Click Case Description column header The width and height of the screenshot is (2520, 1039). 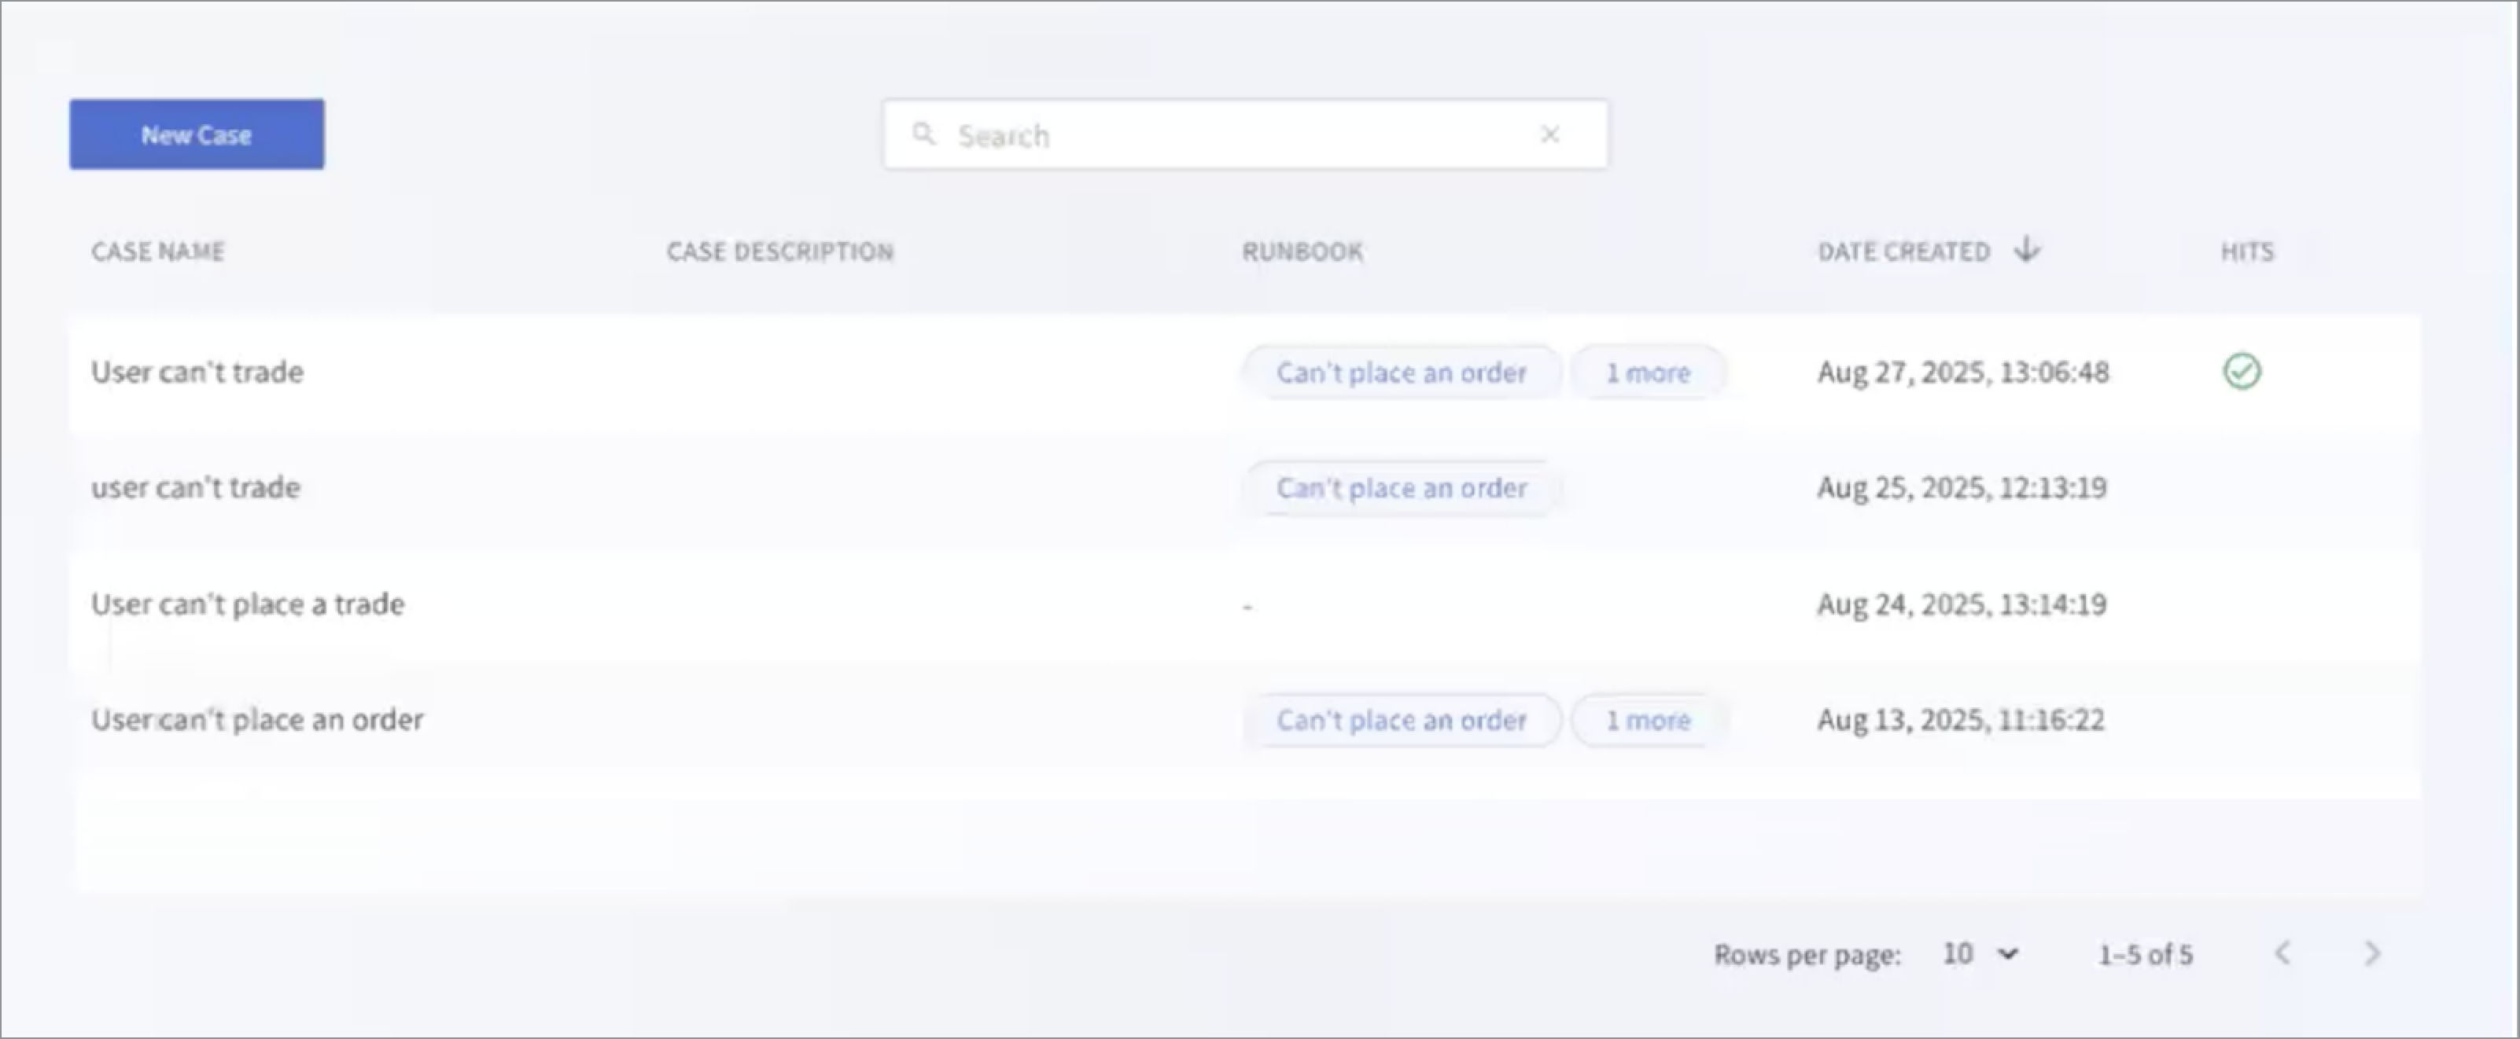[x=779, y=251]
